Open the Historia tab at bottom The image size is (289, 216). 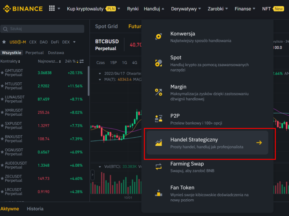pyautogui.click(x=35, y=209)
